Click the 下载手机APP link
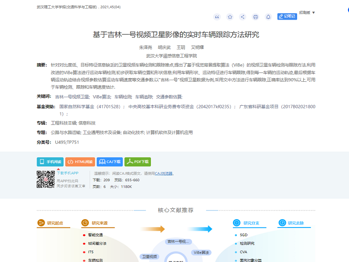349x262 pixels. pos(68,173)
